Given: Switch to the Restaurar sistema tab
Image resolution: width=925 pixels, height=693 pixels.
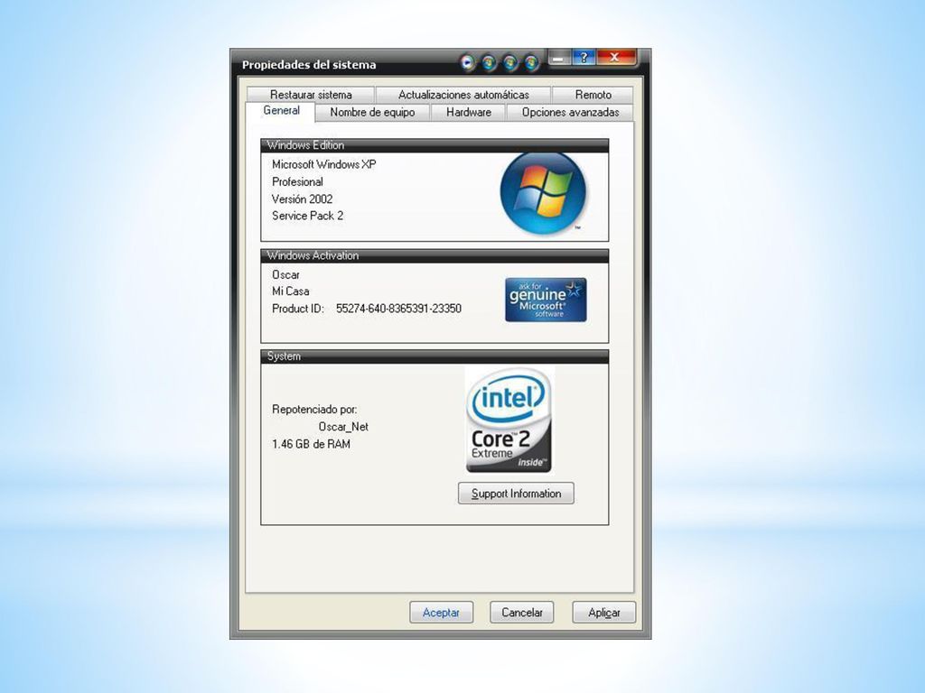Looking at the screenshot, I should 311,94.
